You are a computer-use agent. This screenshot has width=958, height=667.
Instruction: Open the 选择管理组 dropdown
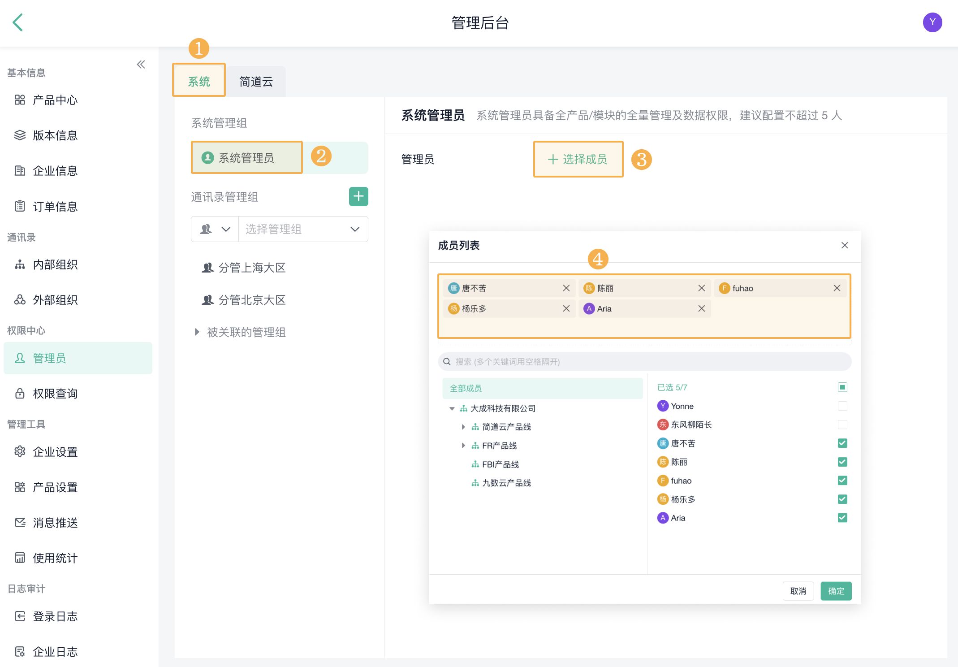(x=303, y=229)
